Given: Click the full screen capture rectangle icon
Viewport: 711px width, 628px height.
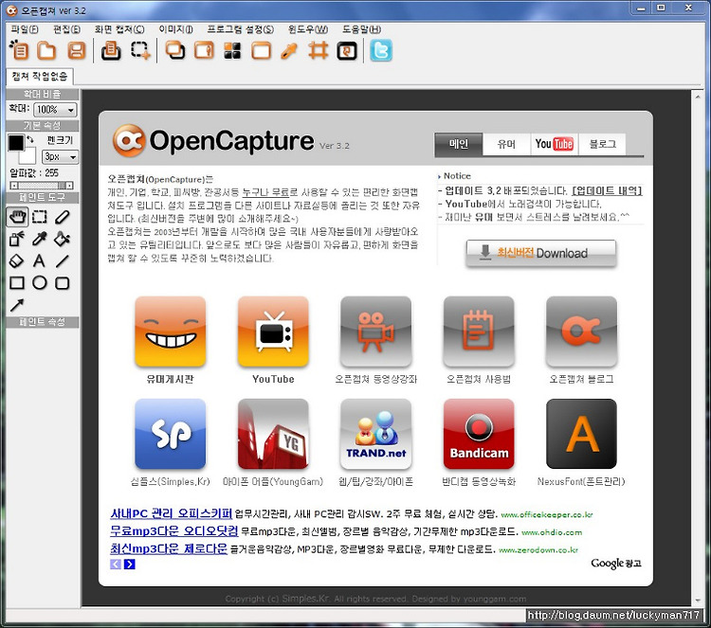Looking at the screenshot, I should tap(262, 50).
